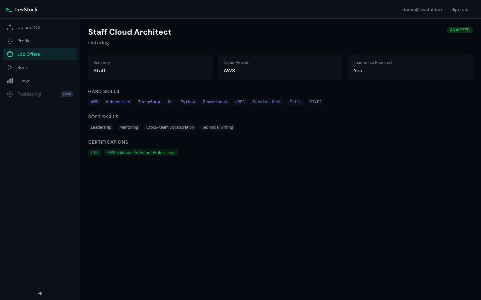Select the Kubernetes hard skill tag
This screenshot has width=481, height=300.
(x=118, y=102)
